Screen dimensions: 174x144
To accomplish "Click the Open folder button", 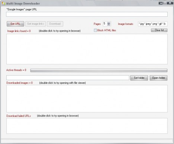I will click(x=158, y=78).
